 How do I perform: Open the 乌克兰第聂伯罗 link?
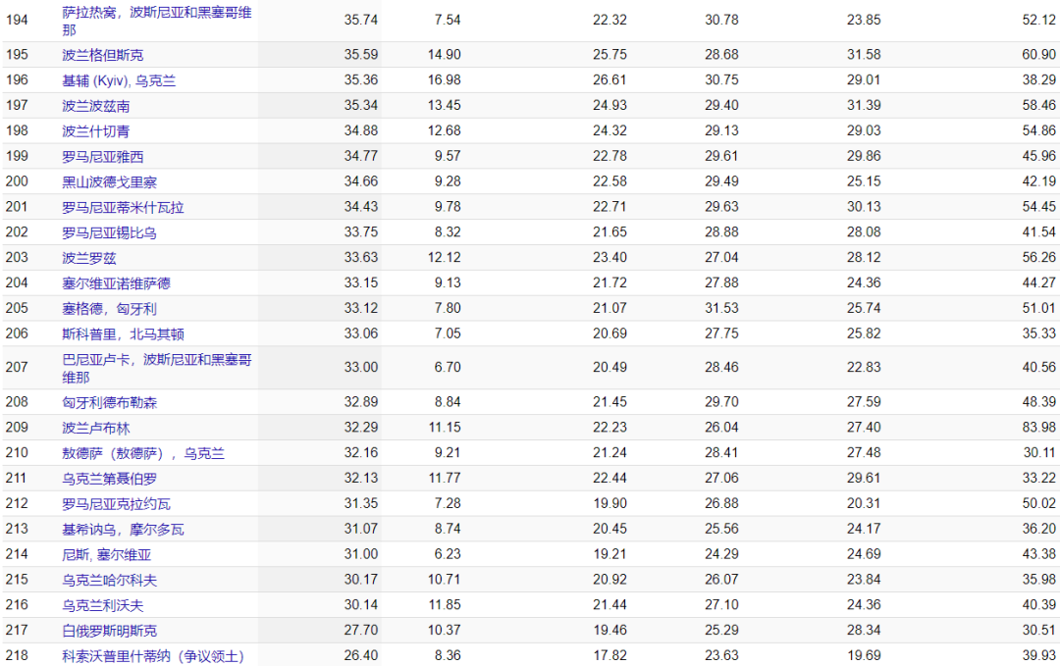[110, 479]
